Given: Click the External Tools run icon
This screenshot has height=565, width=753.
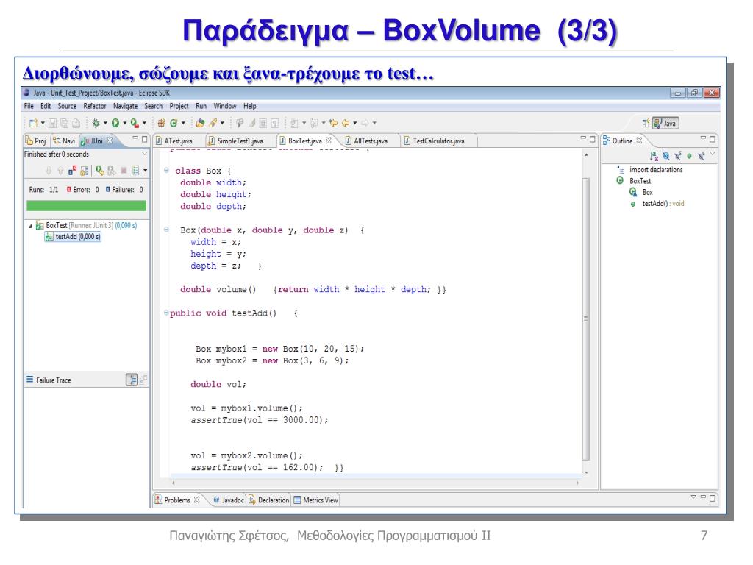Looking at the screenshot, I should point(135,123).
